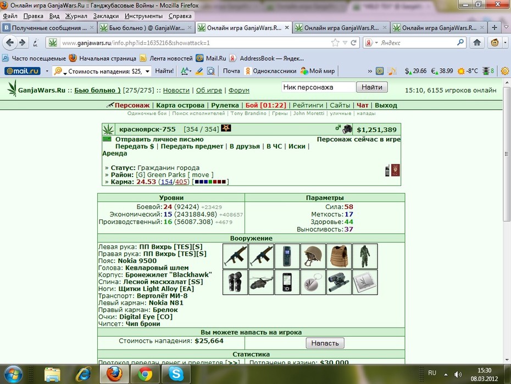Open Skype from the taskbar
The image size is (511, 384).
176,374
